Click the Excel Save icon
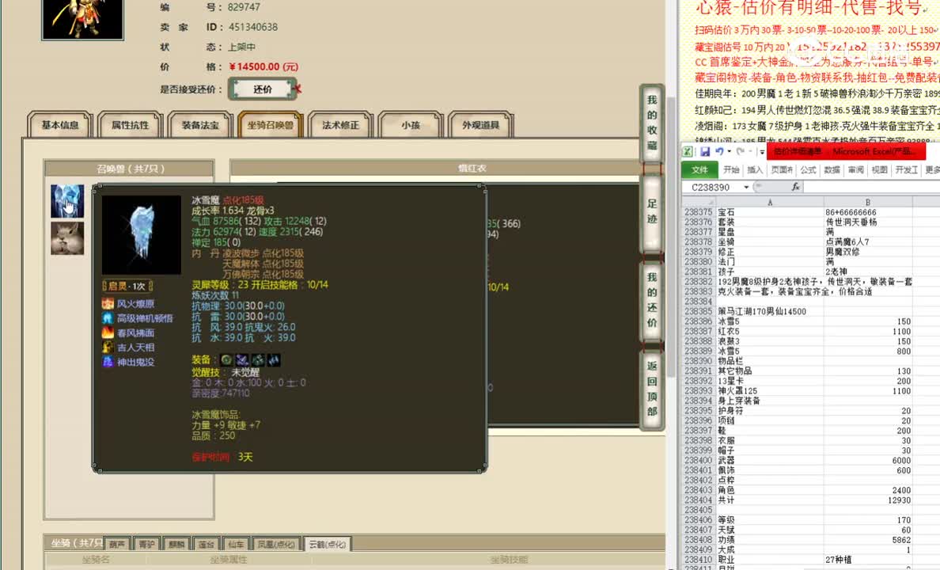940x570 pixels. 705,152
